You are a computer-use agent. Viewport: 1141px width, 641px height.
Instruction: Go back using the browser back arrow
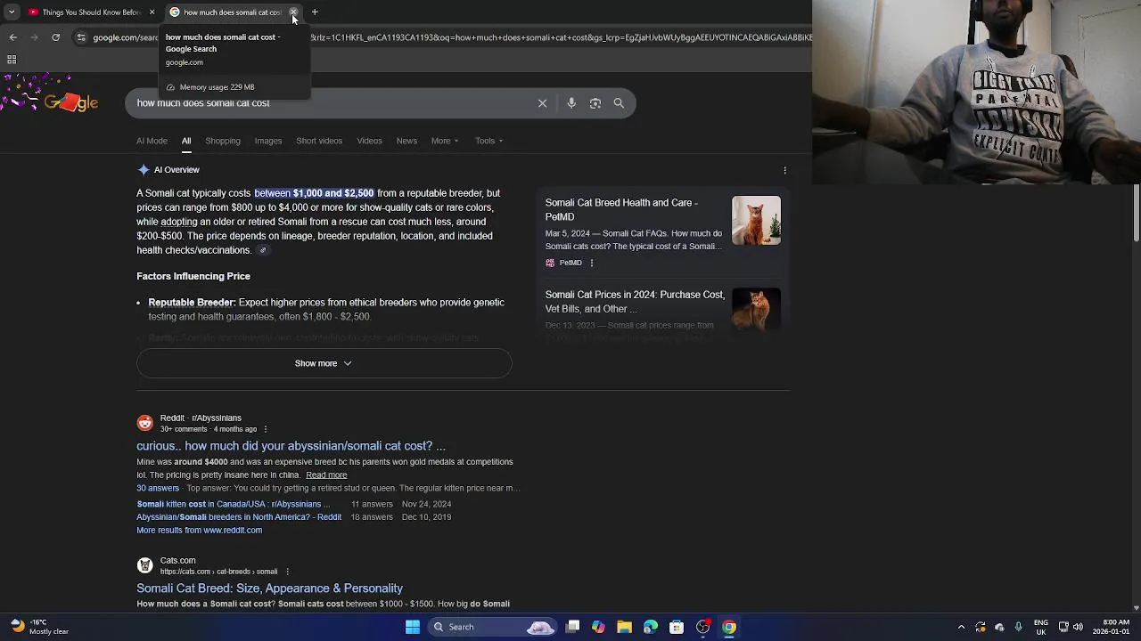12,37
